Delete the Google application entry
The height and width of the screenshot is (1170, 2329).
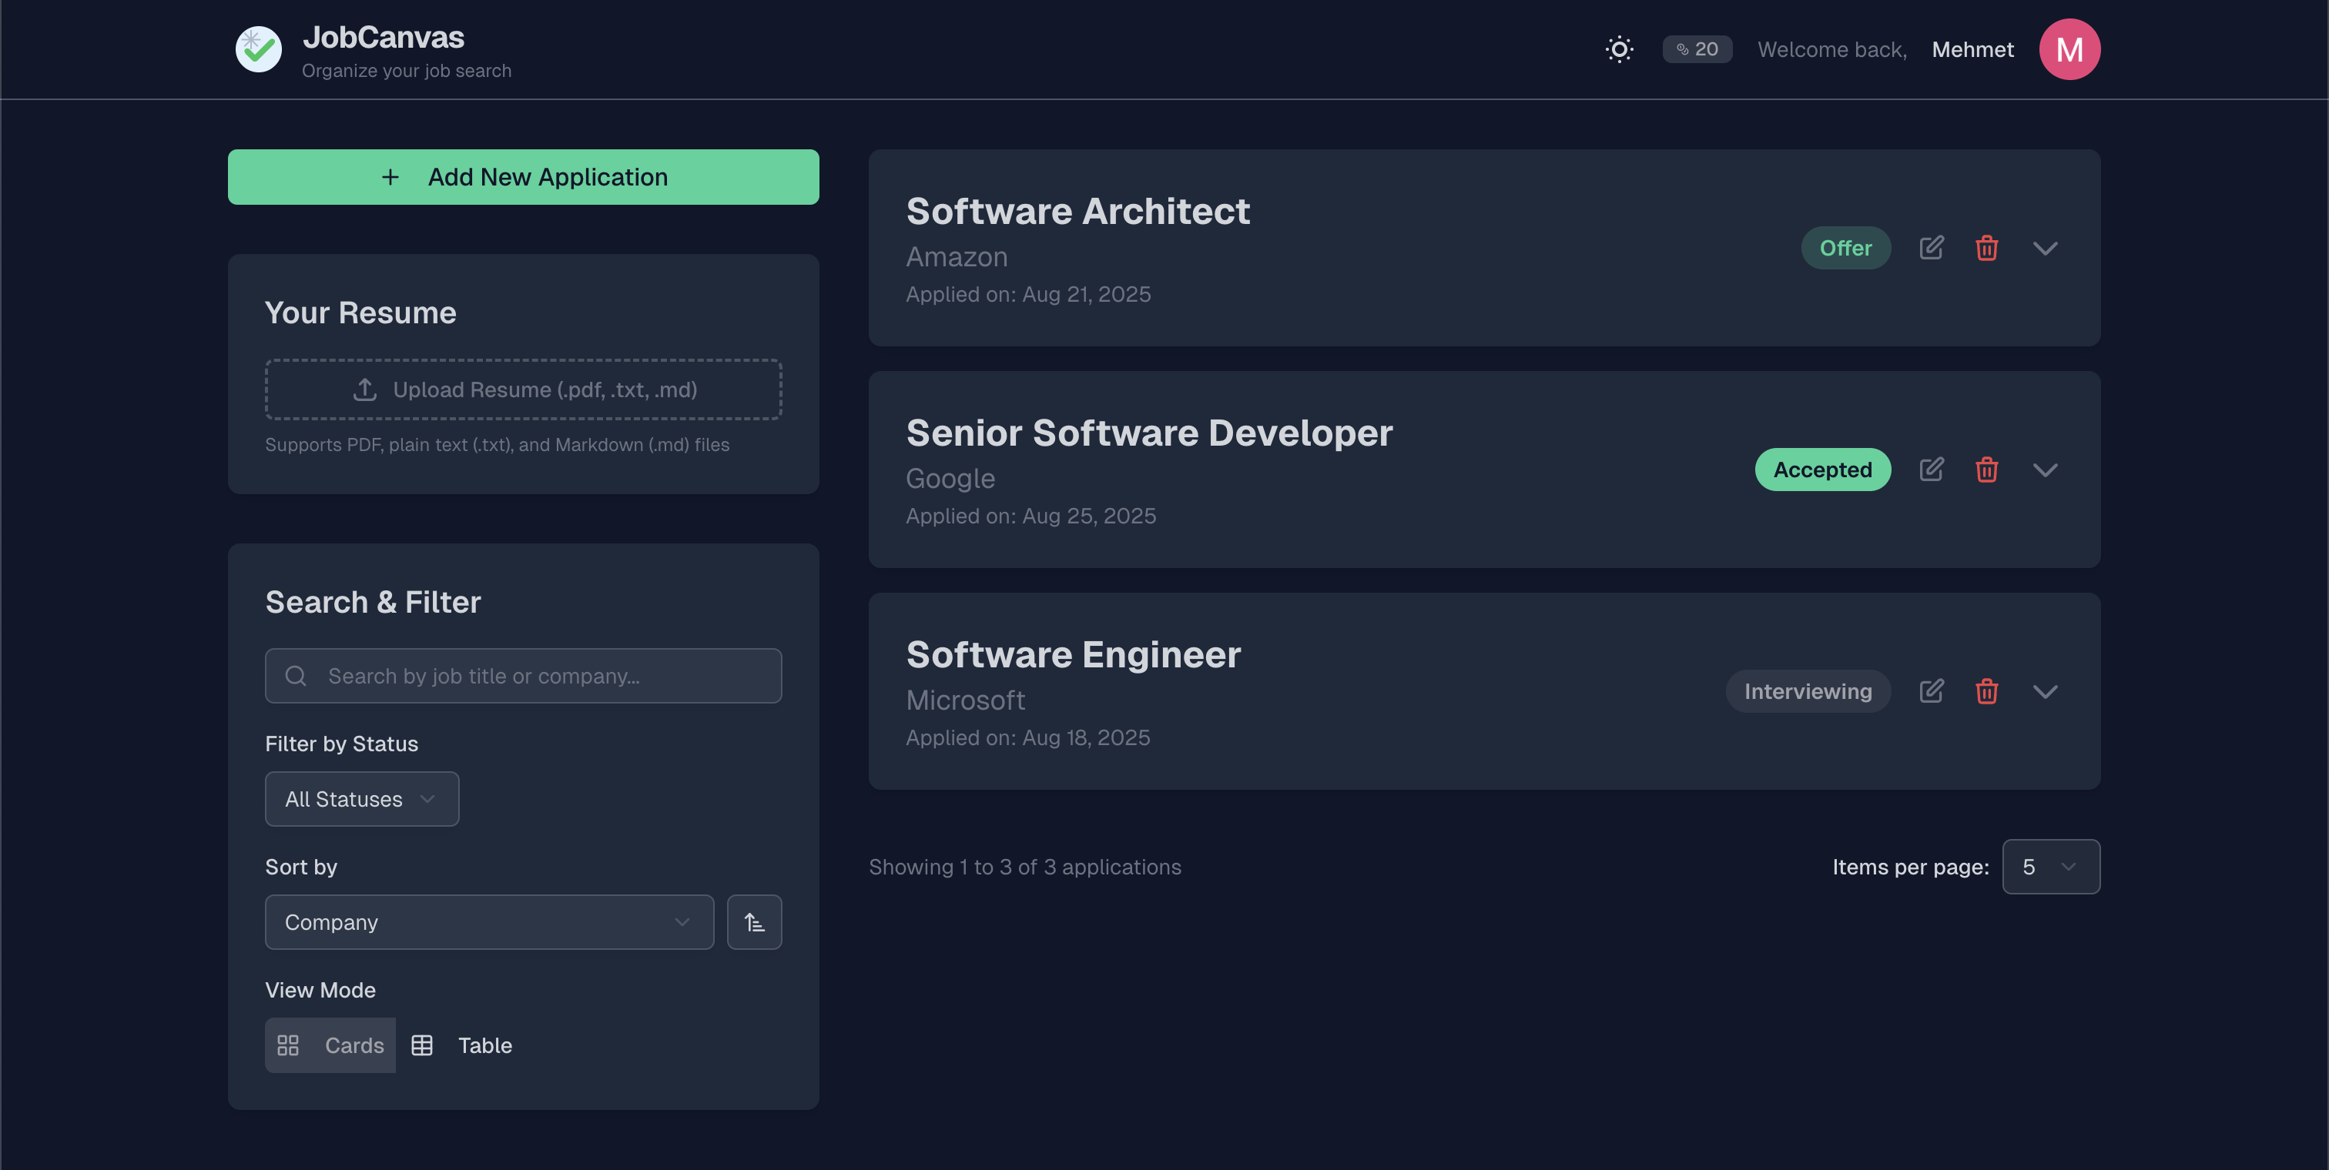click(x=1986, y=470)
